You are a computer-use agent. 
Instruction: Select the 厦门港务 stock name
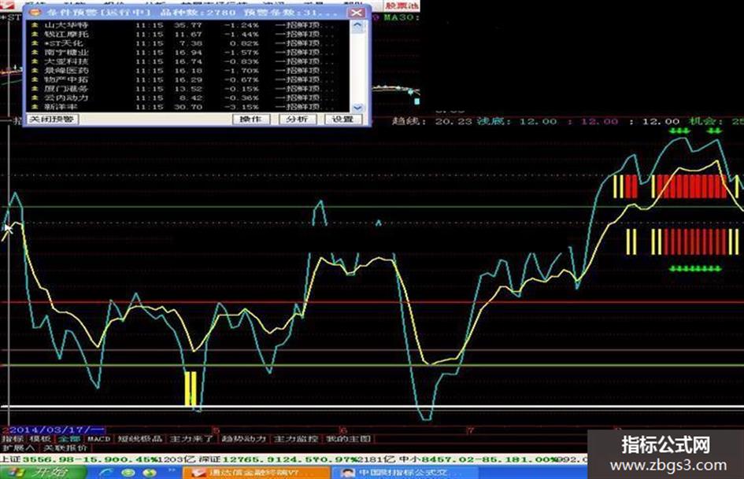tap(66, 89)
